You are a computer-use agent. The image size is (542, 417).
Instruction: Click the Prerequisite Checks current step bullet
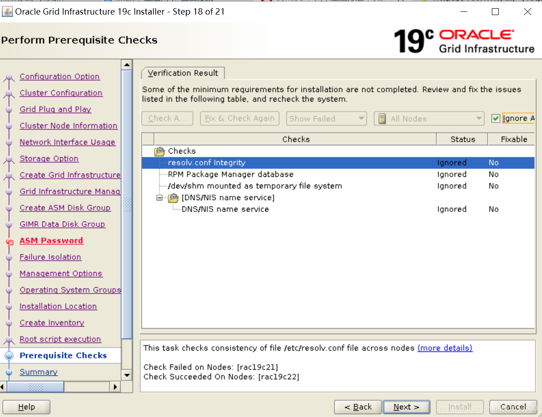pos(9,355)
